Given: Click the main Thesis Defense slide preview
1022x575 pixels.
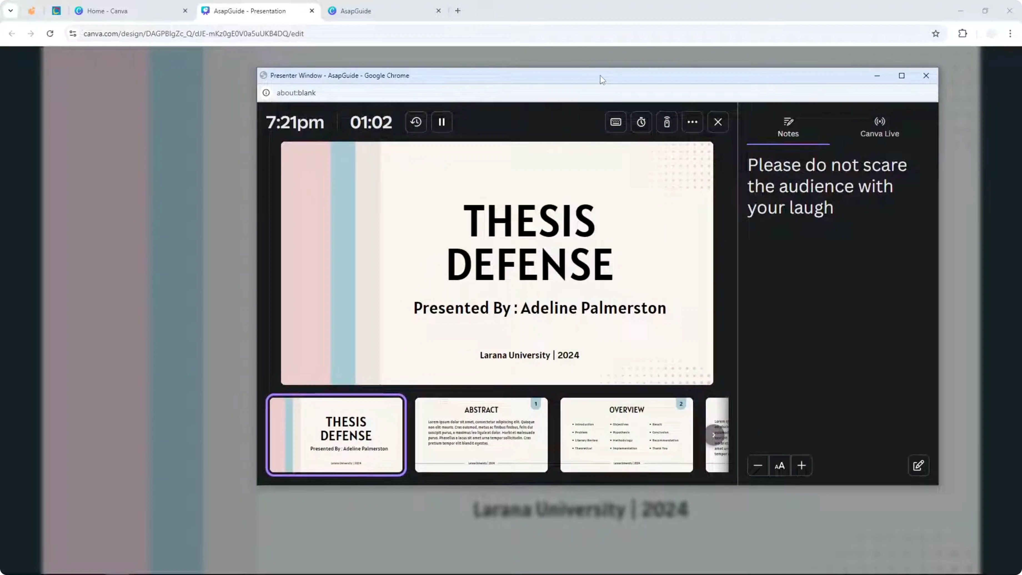Looking at the screenshot, I should click(497, 263).
